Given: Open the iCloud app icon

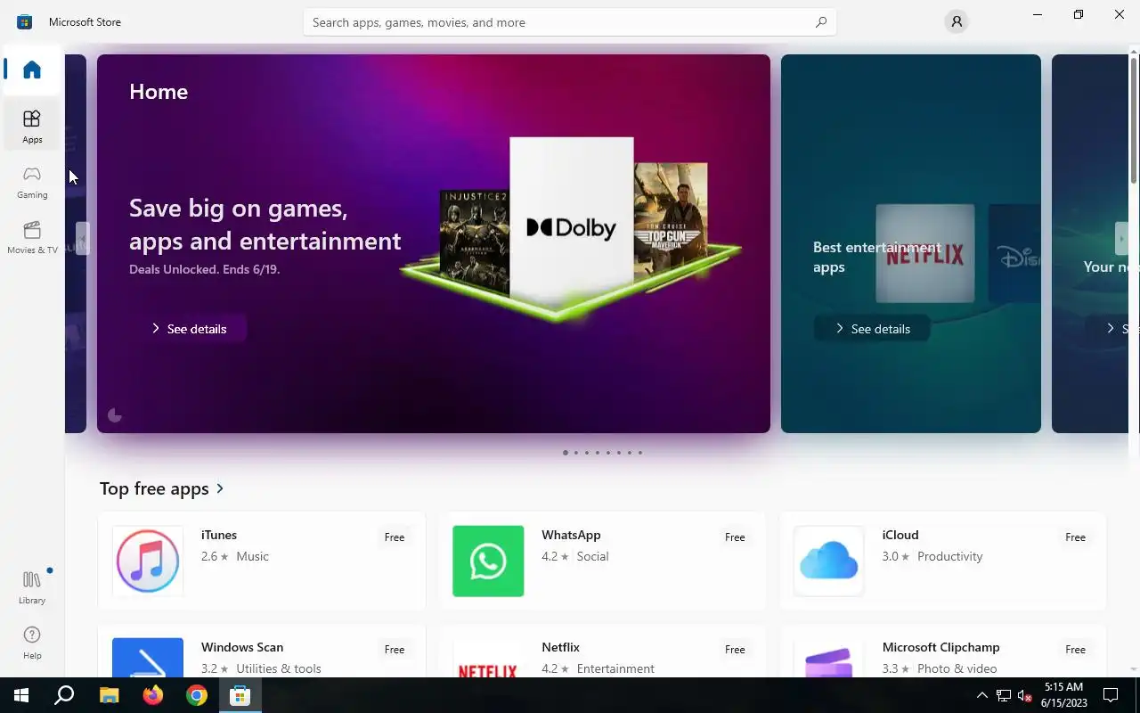Looking at the screenshot, I should tap(829, 561).
